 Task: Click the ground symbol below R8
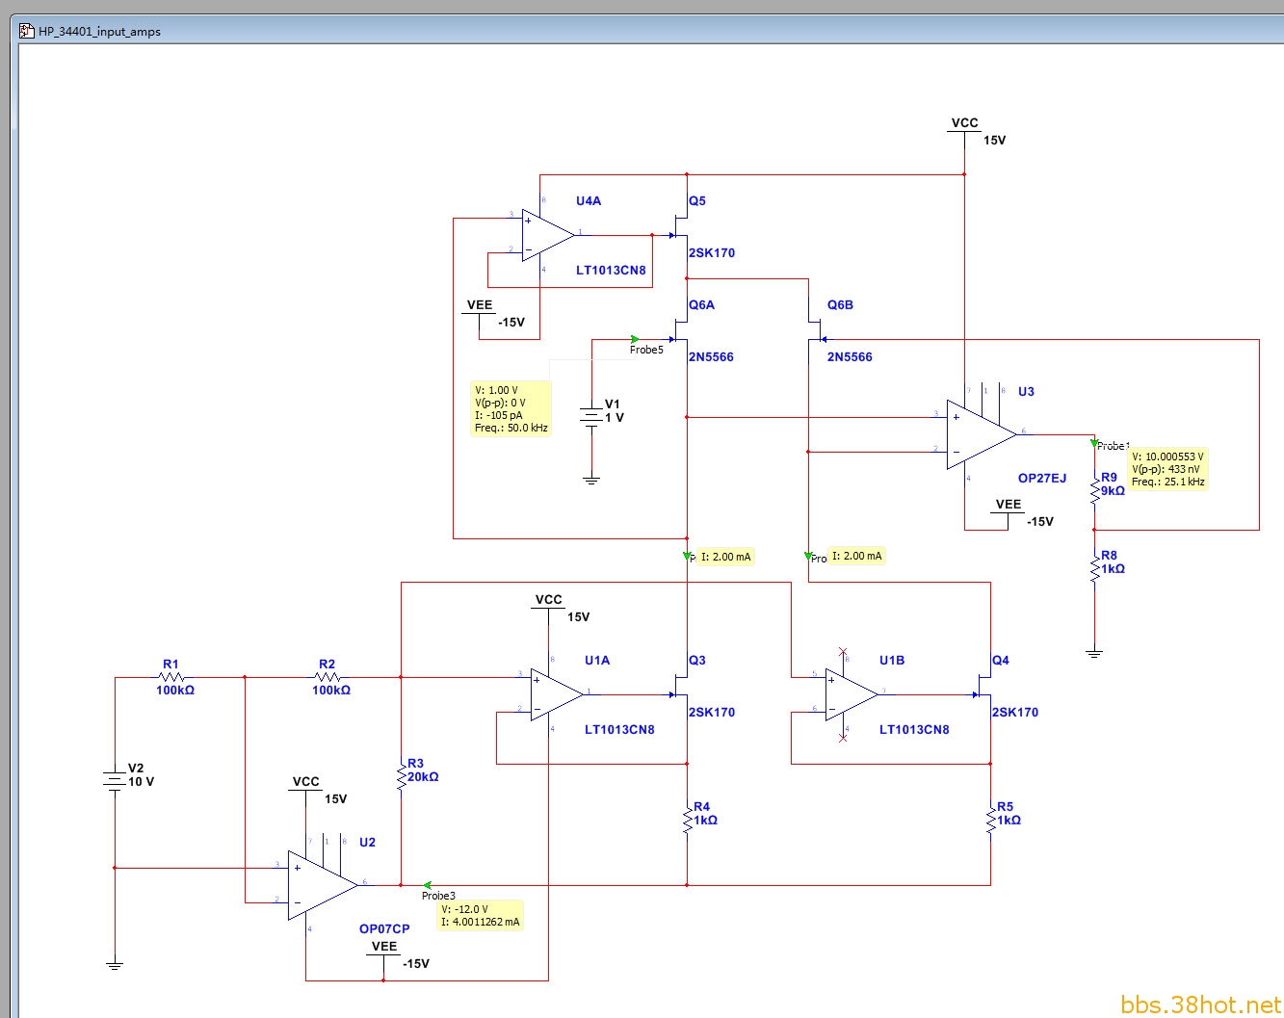[x=1094, y=653]
